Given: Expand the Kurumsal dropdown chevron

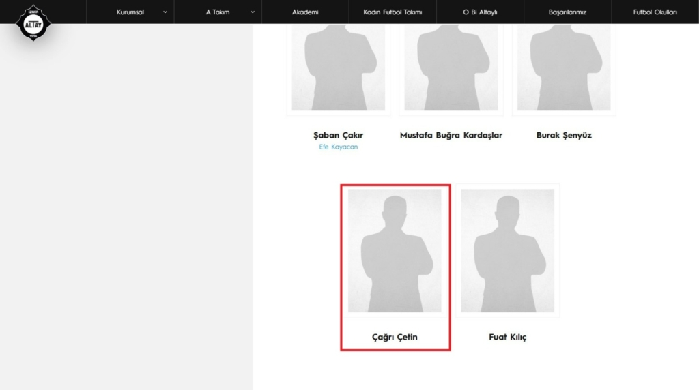Looking at the screenshot, I should [x=165, y=12].
